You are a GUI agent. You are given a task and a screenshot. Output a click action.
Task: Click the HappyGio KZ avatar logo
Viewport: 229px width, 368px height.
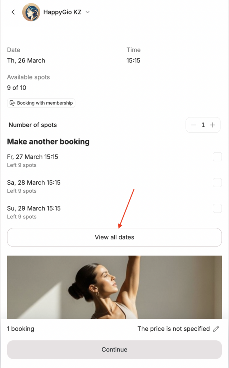pos(31,12)
